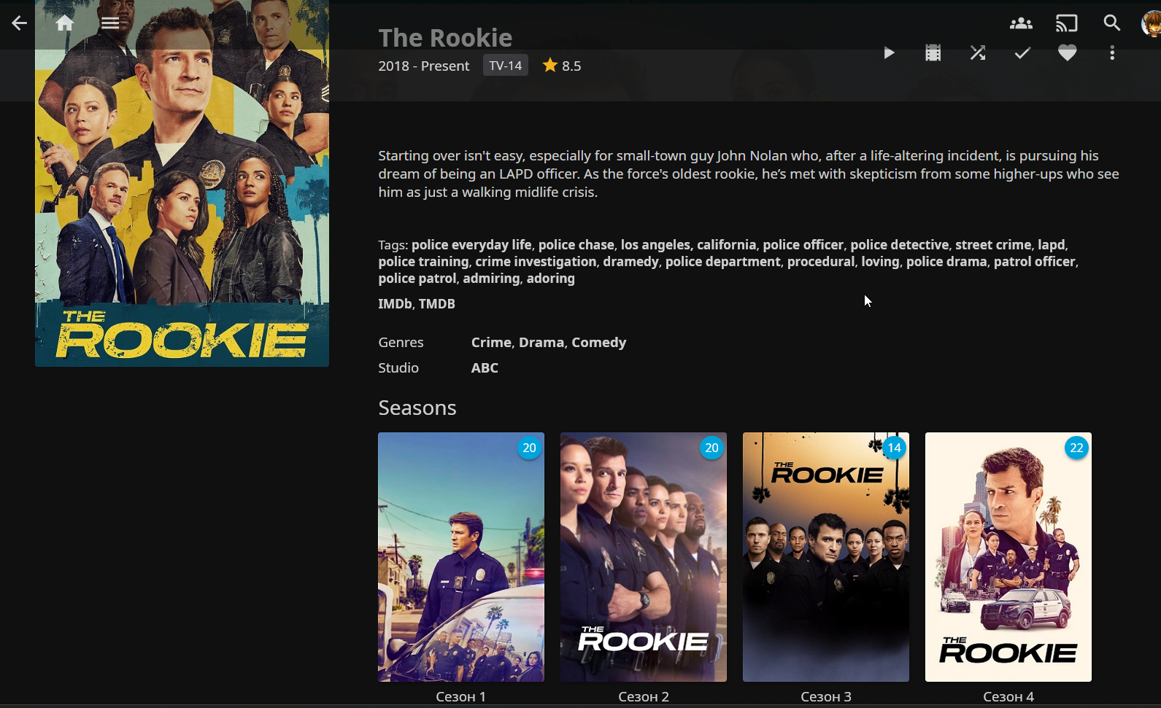The image size is (1161, 708).
Task: Open the Сезон 1 poster
Action: point(461,557)
